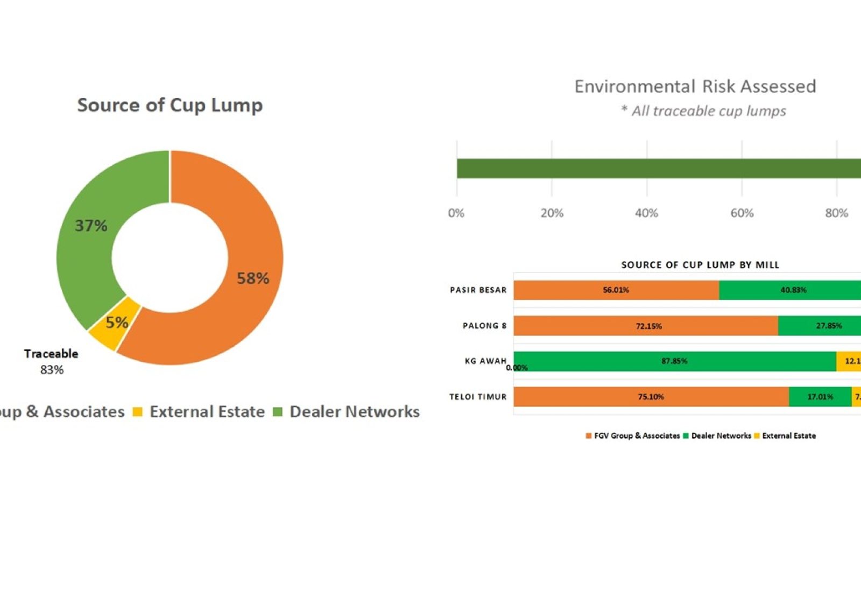The image size is (861, 603).
Task: Click the FGV Group & Associates orange legend swatch
Action: 589,436
